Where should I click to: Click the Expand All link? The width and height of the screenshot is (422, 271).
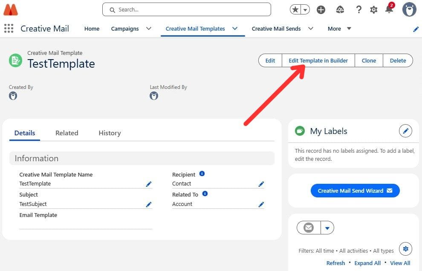coord(367,263)
